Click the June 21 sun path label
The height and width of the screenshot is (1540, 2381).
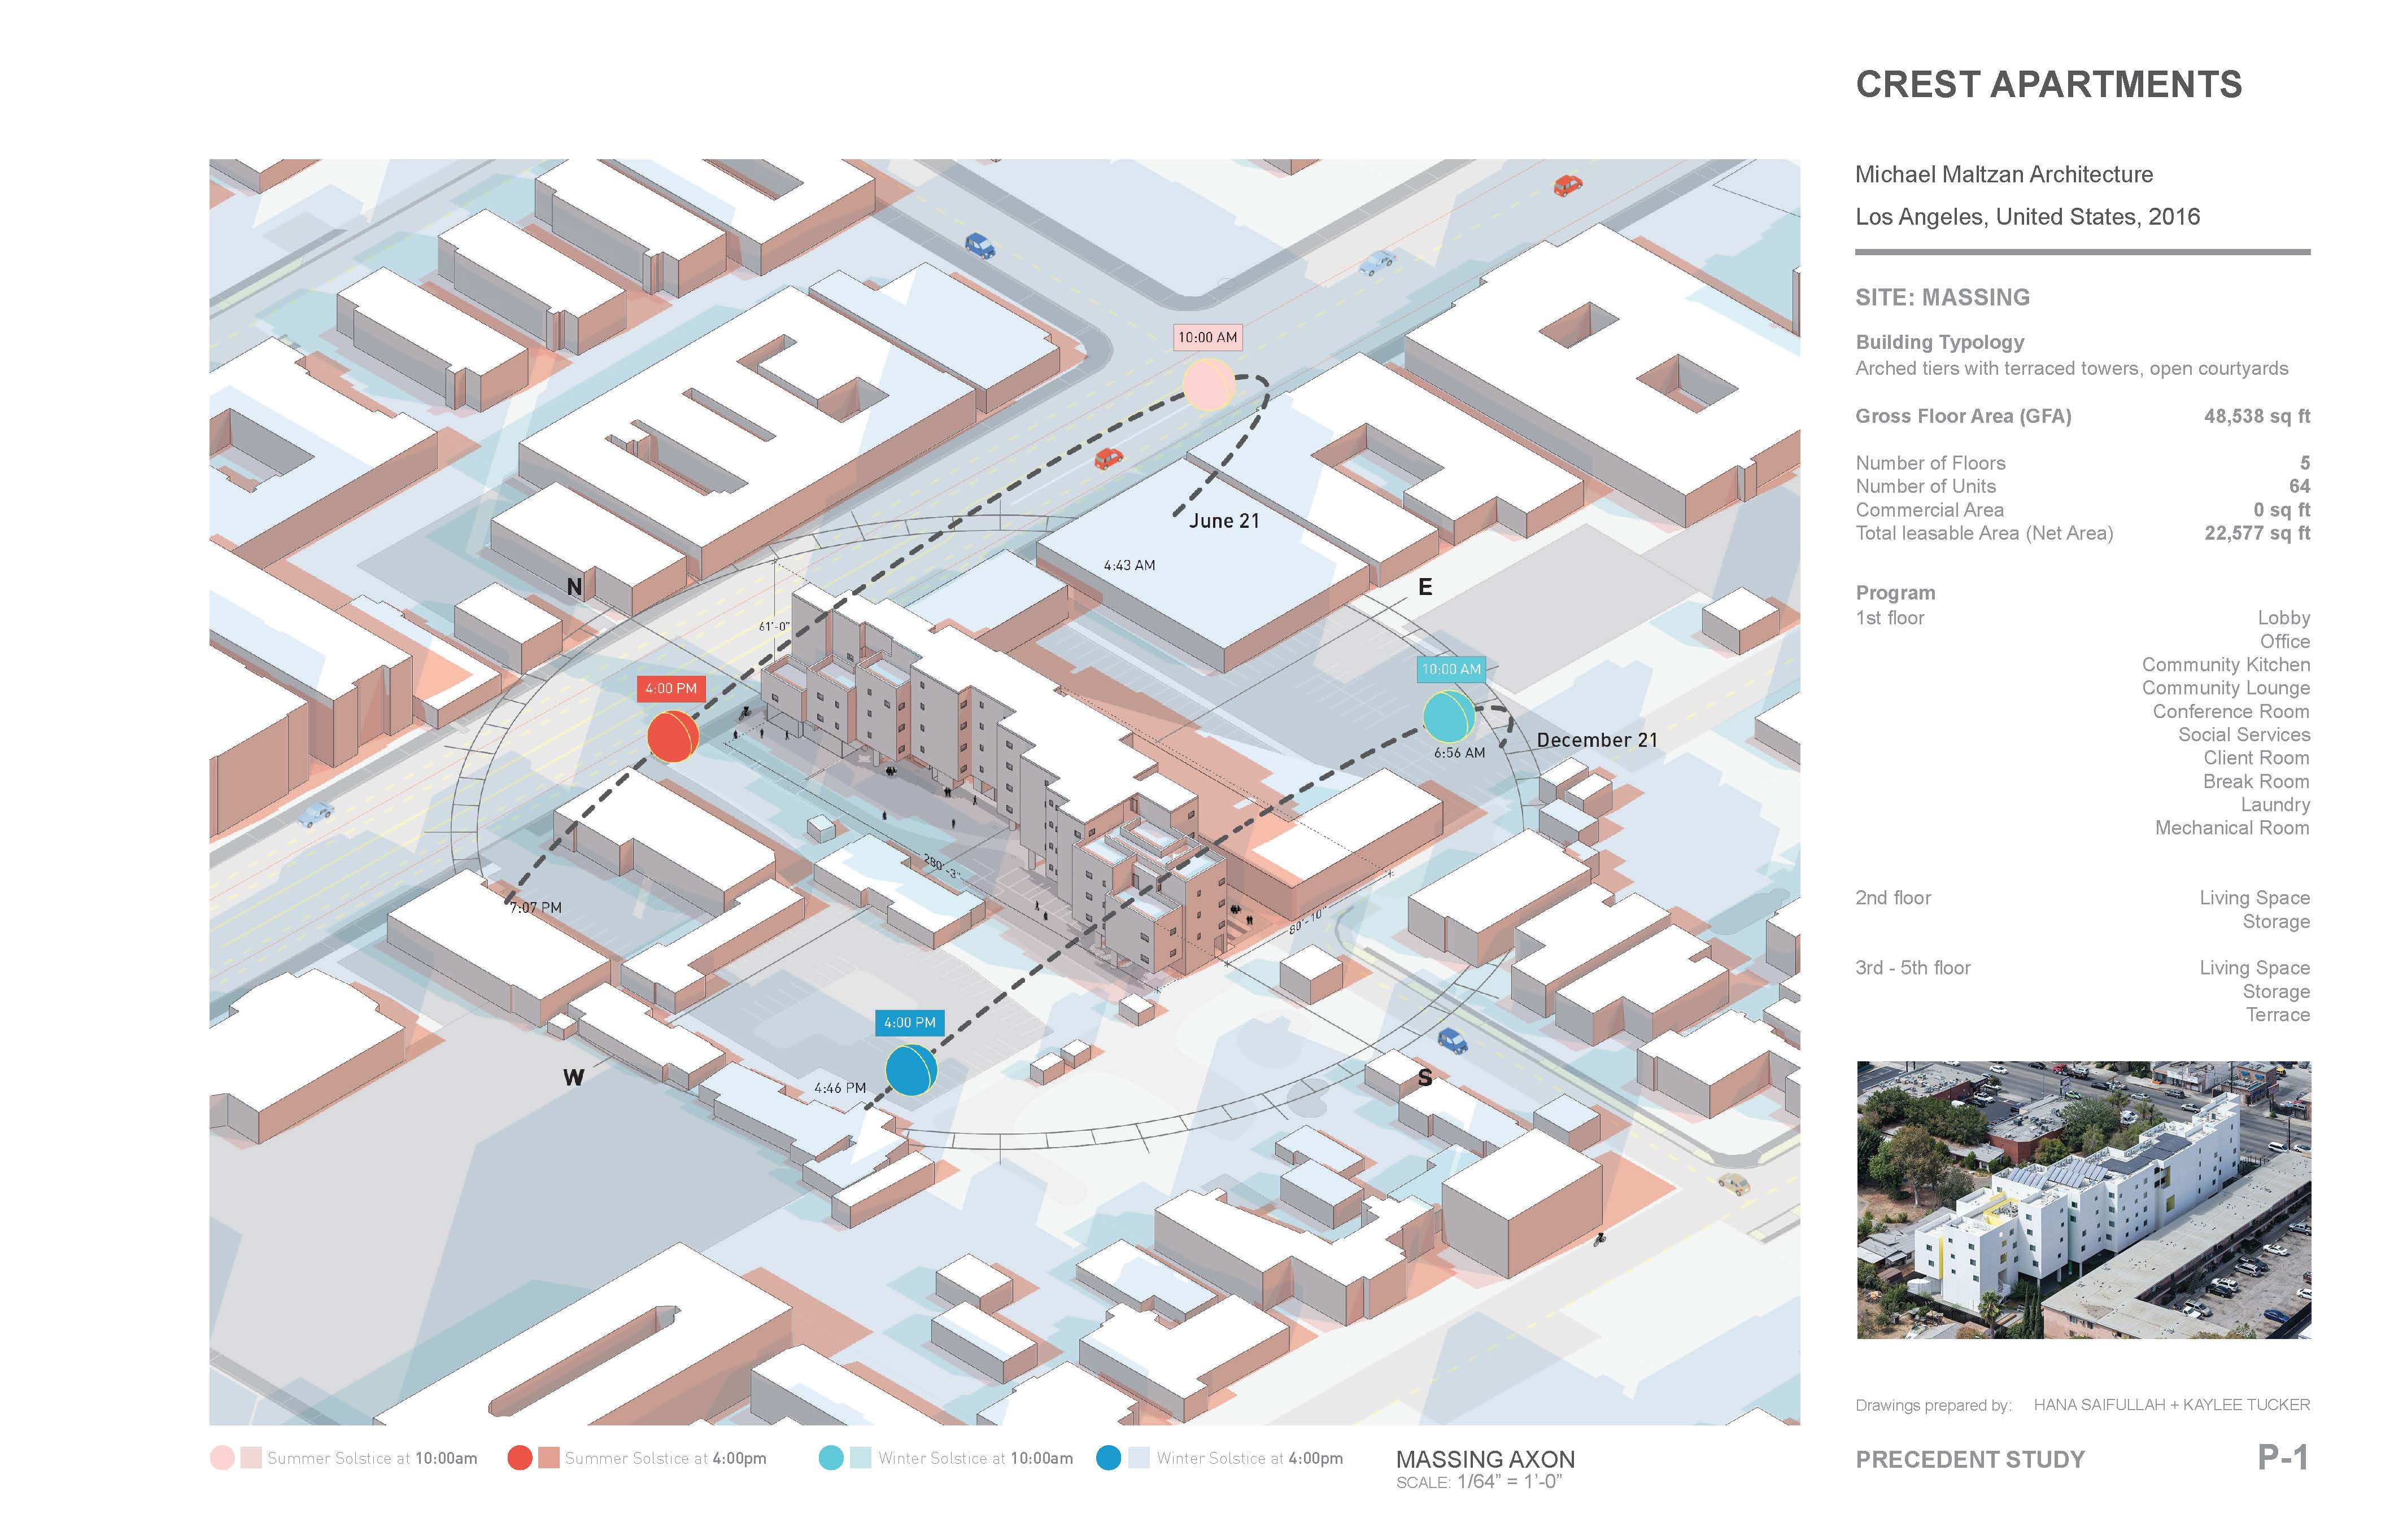(1223, 521)
